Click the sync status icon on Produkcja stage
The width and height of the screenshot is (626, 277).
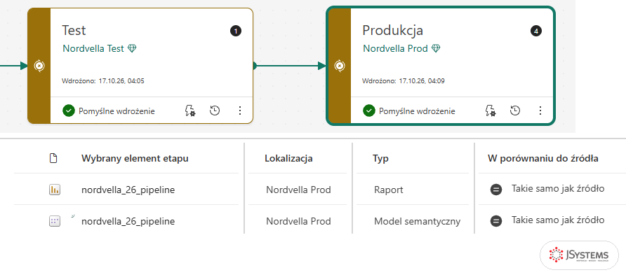click(x=340, y=66)
